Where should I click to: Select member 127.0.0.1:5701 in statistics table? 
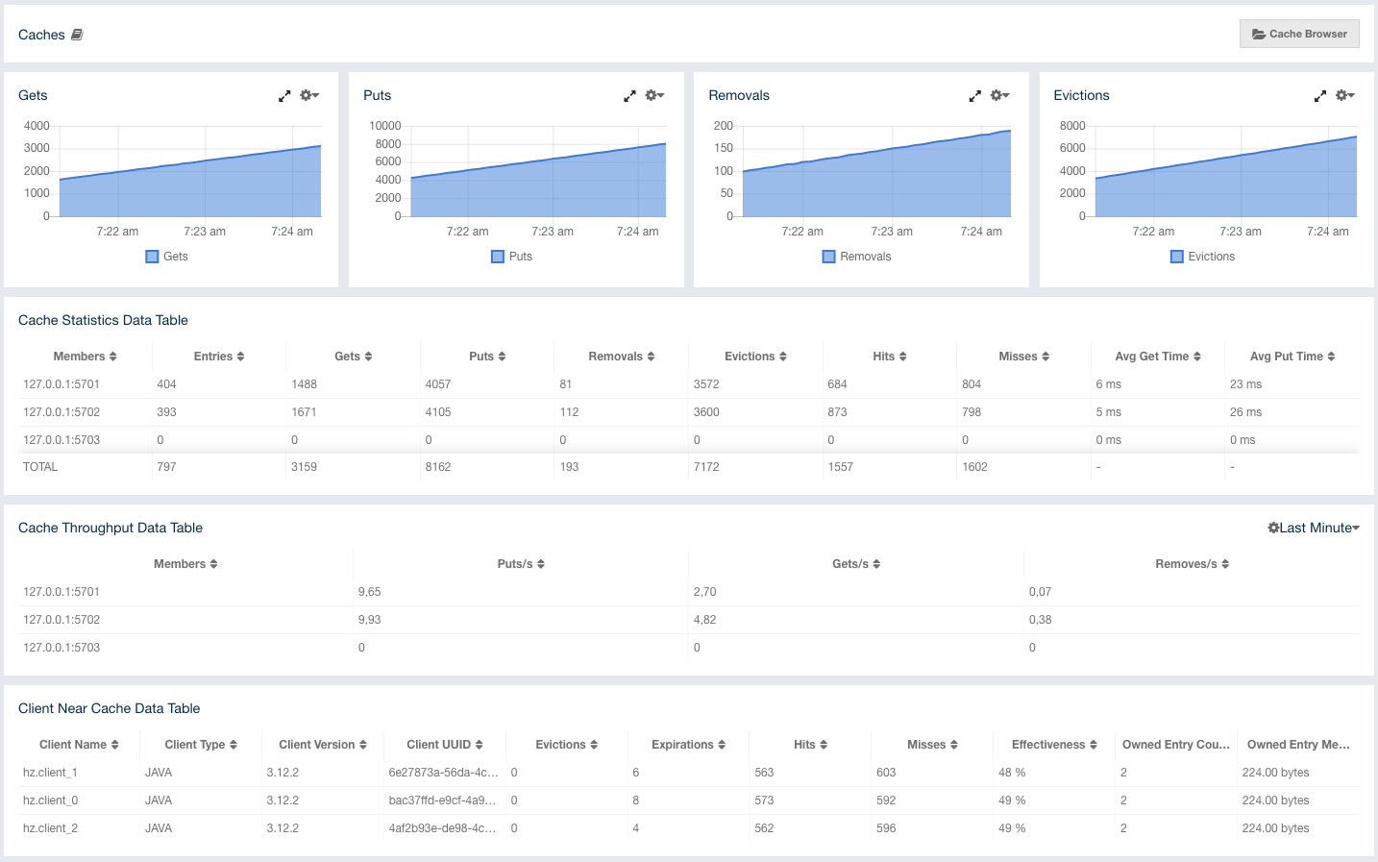(x=62, y=384)
